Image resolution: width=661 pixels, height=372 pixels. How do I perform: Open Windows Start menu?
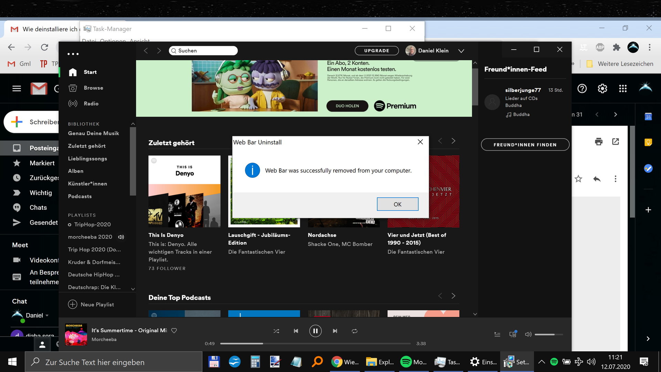(x=12, y=362)
